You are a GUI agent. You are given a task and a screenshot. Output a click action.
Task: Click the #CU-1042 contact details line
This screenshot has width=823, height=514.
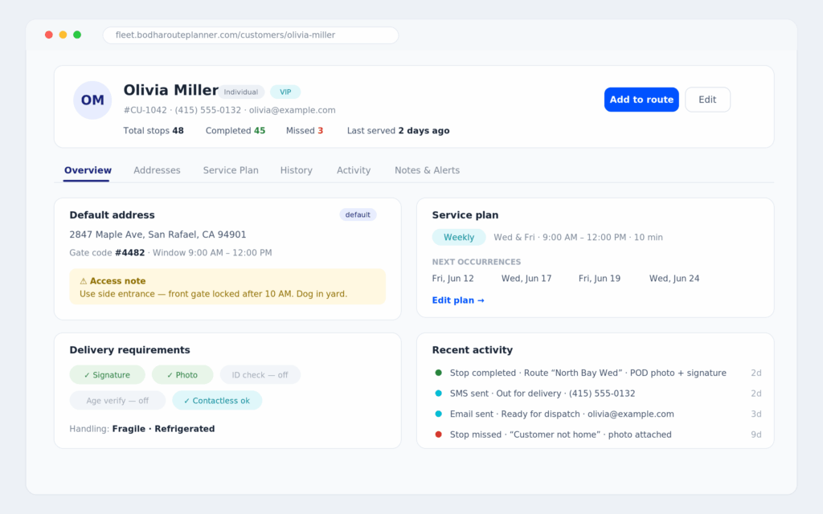[229, 110]
